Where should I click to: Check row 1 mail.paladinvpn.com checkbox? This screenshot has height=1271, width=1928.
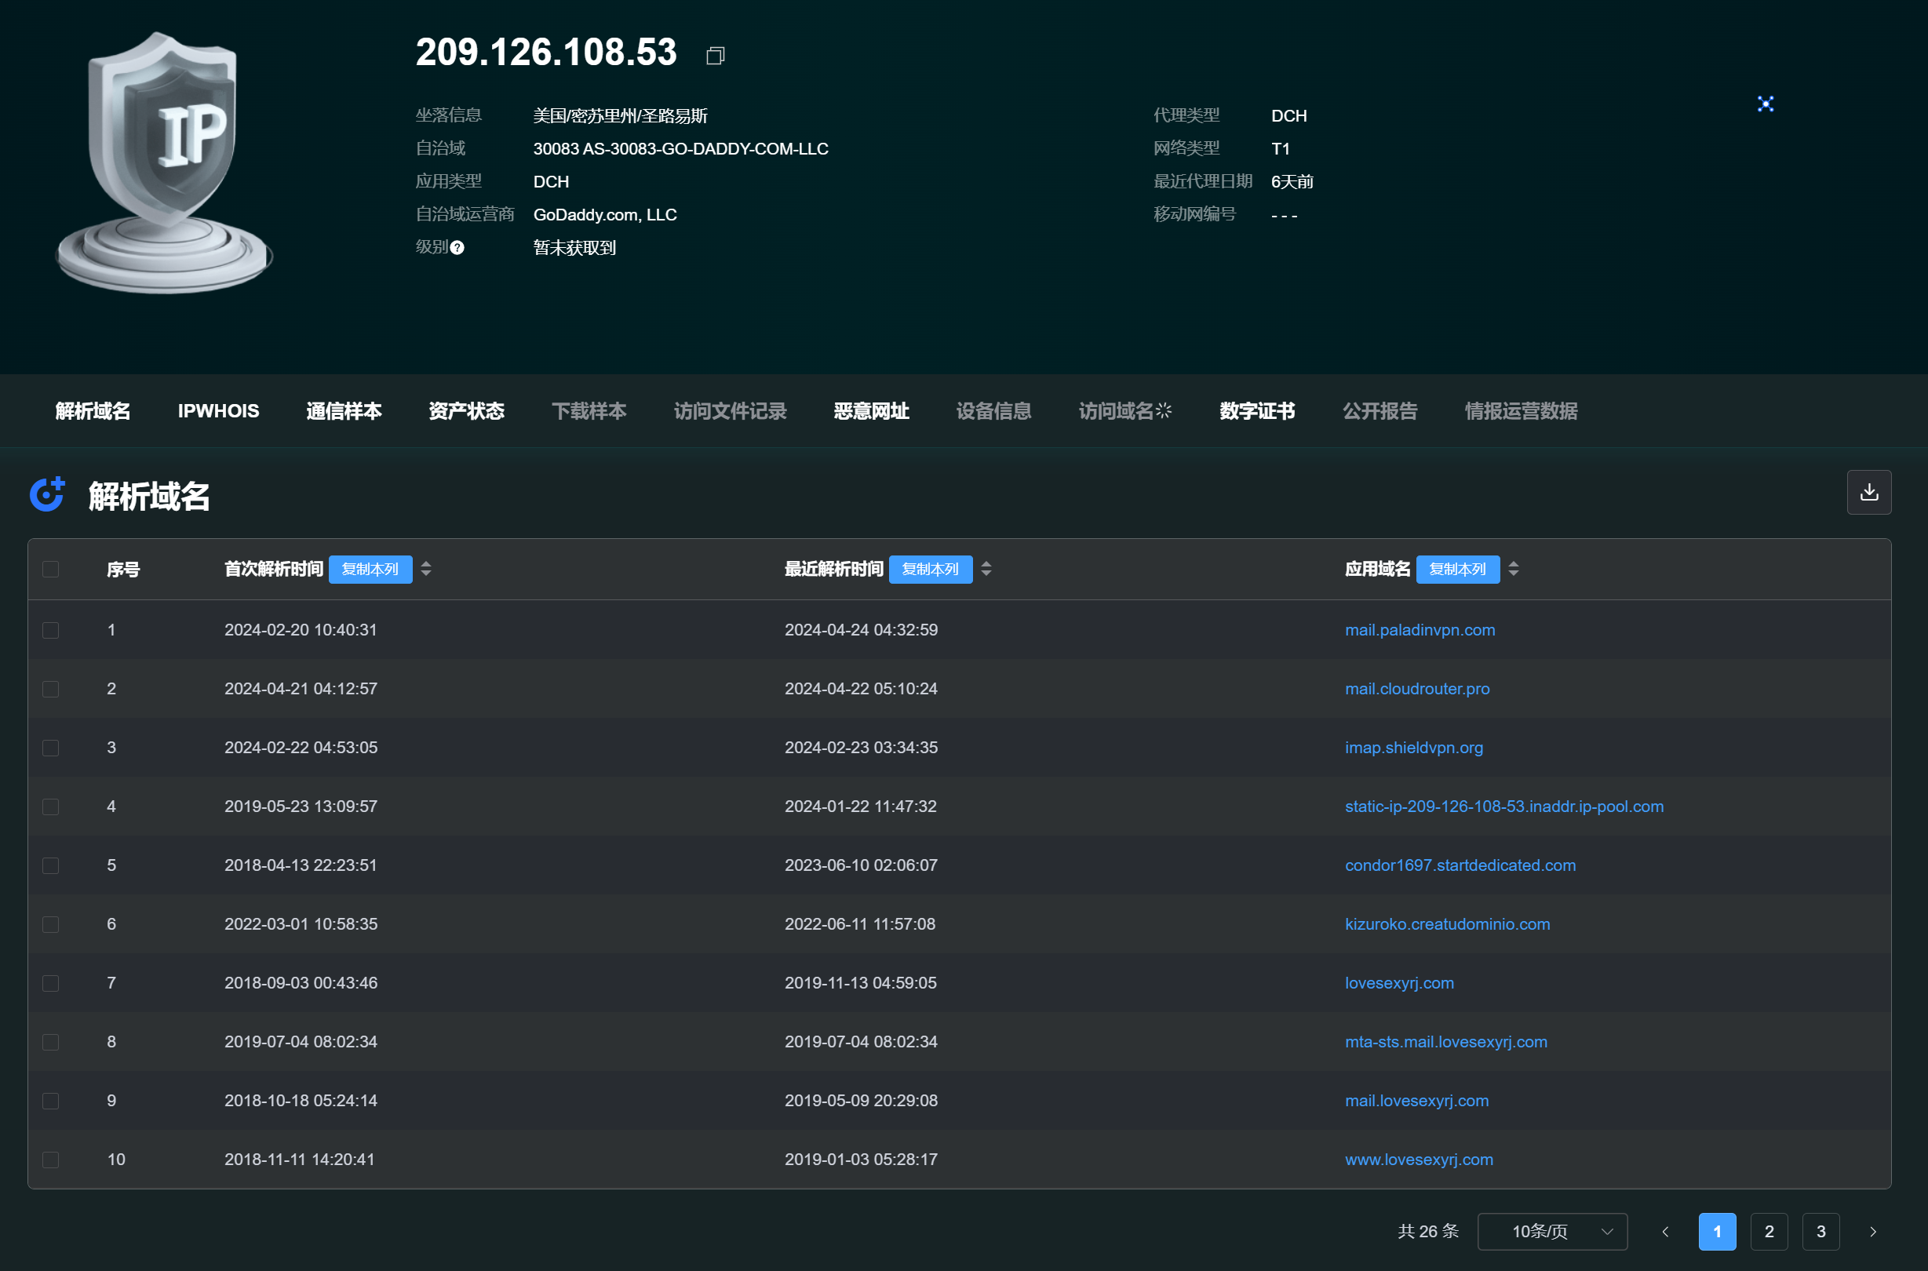coord(50,630)
